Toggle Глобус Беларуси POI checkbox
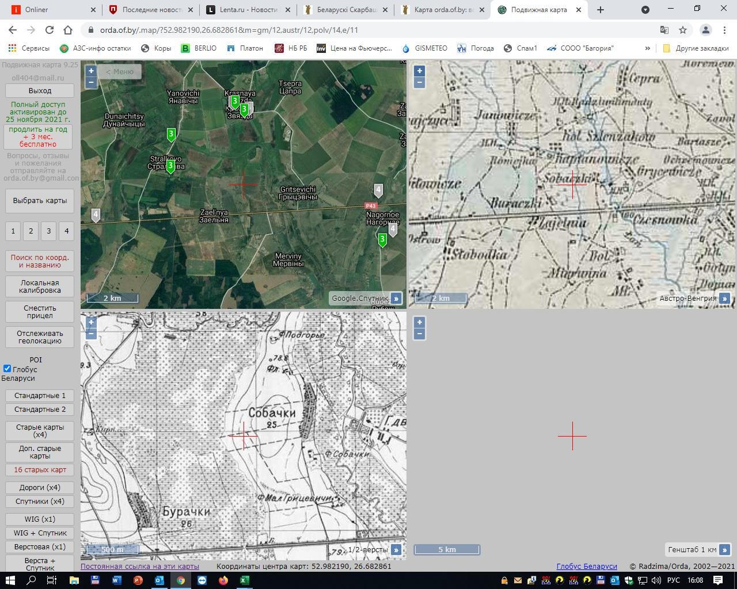Viewport: 737px width, 589px height. (x=7, y=369)
